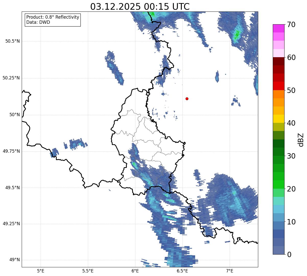307x276 pixels.
Task: Click the 5°E longitude label
Action: pyautogui.click(x=41, y=271)
